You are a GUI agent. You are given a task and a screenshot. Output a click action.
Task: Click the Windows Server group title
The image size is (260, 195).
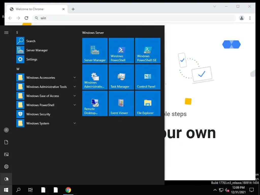(93, 33)
